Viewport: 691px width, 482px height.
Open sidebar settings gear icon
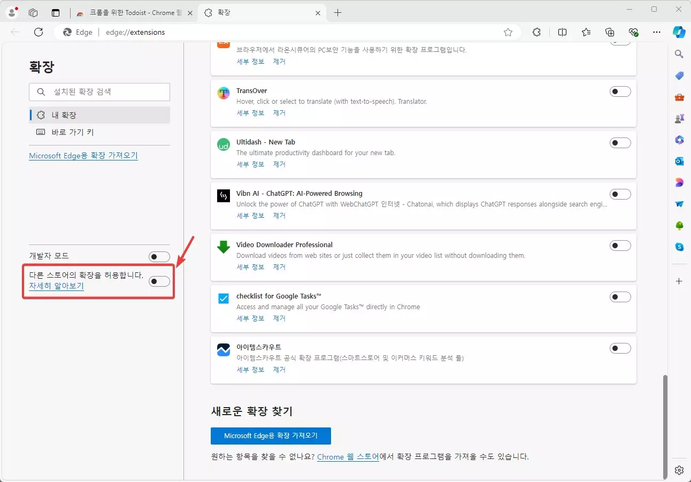(679, 470)
